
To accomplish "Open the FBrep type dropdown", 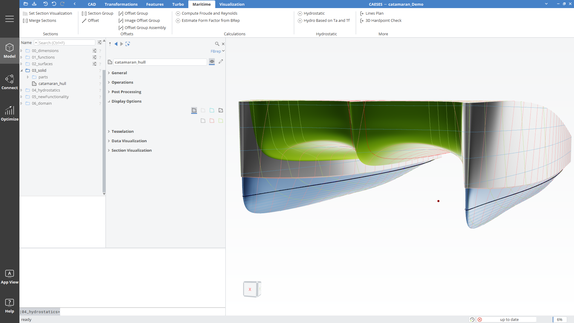I will click(217, 51).
